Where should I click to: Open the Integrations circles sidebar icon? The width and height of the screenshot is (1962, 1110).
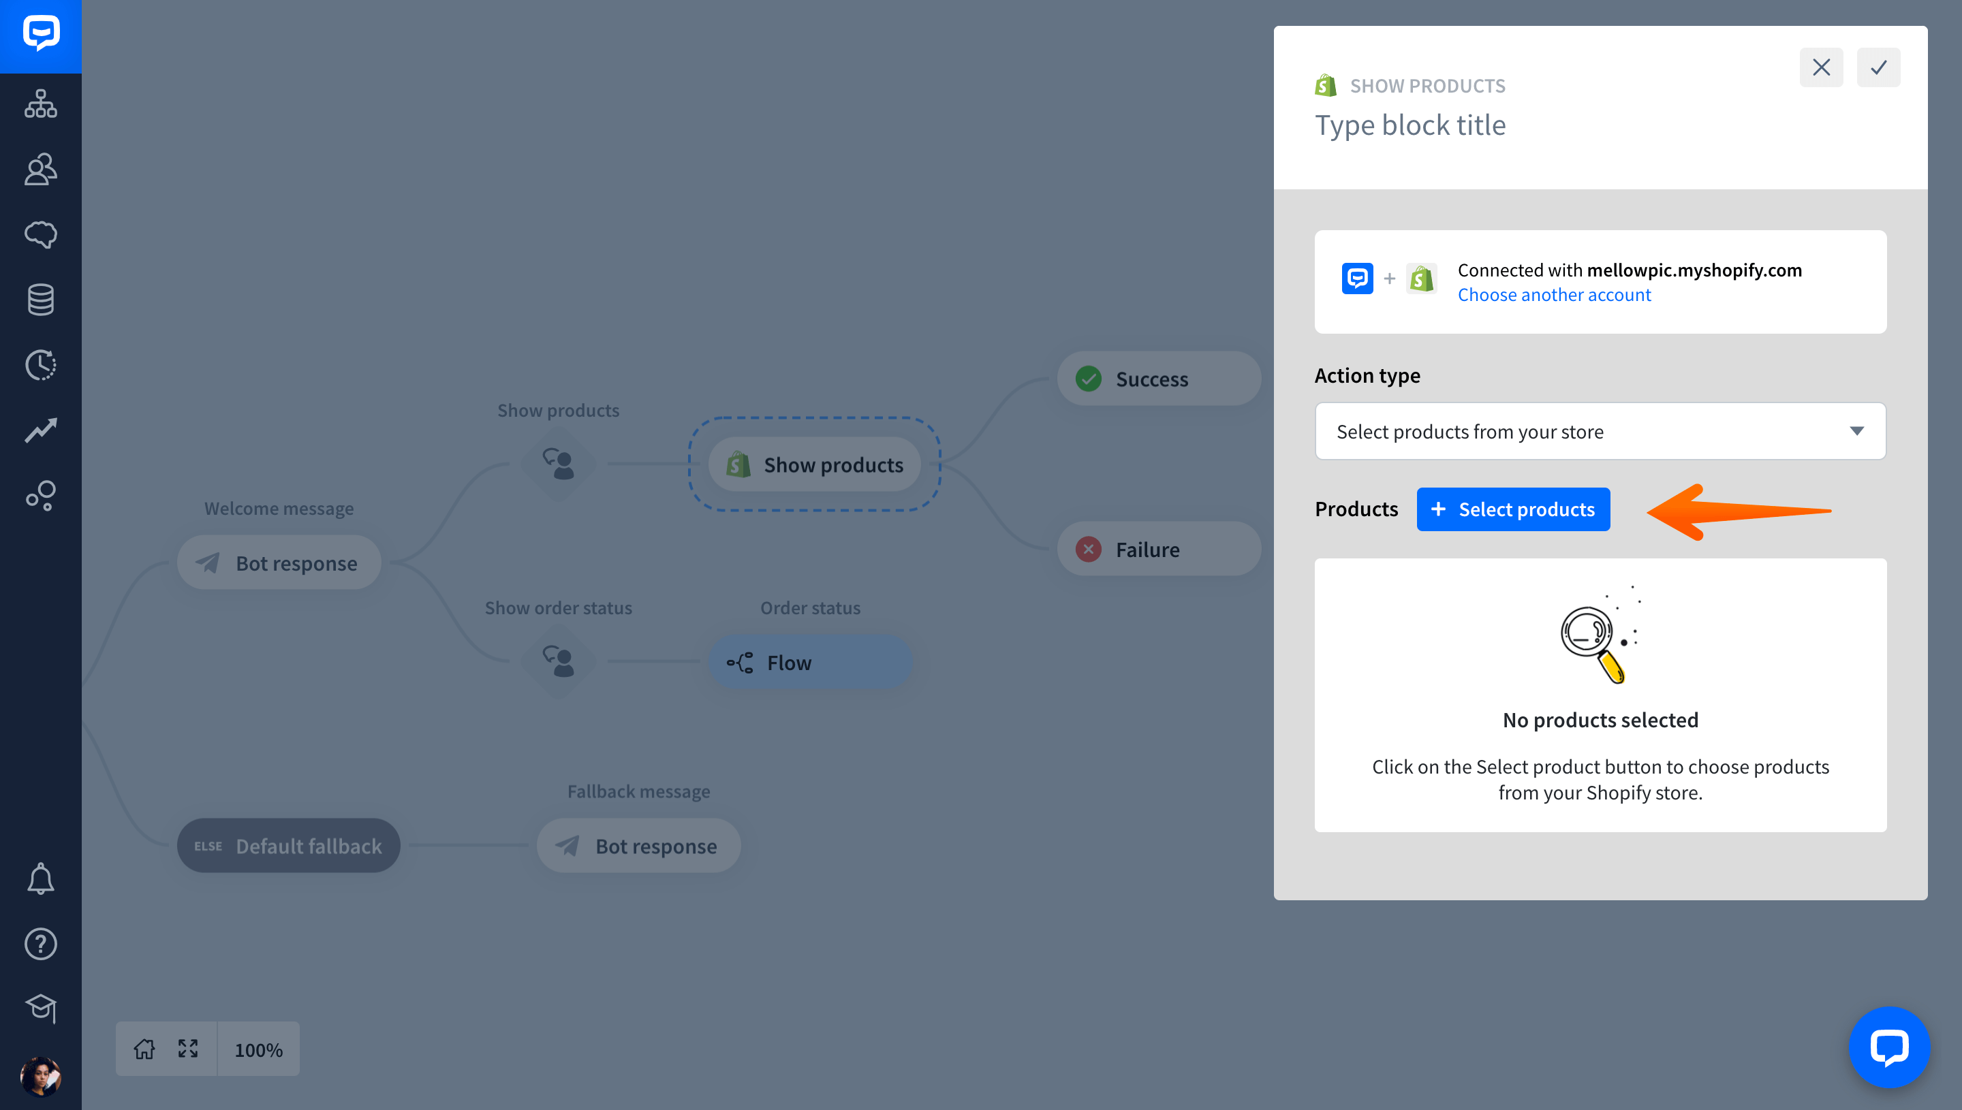(40, 496)
